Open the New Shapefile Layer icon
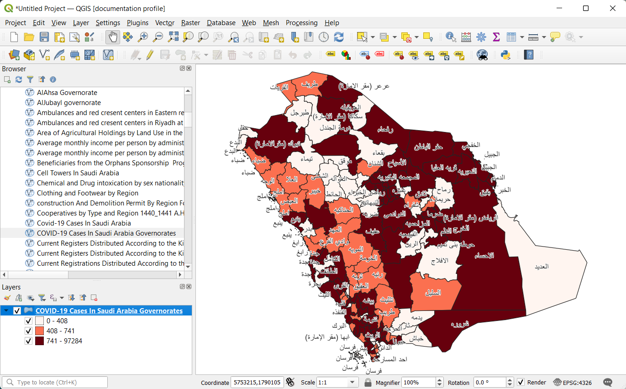626x389 pixels. click(43, 55)
